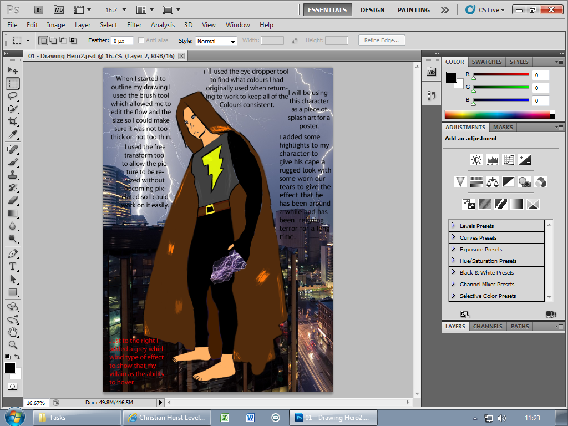The width and height of the screenshot is (568, 426).
Task: Open the Analysis menu
Action: click(x=163, y=24)
